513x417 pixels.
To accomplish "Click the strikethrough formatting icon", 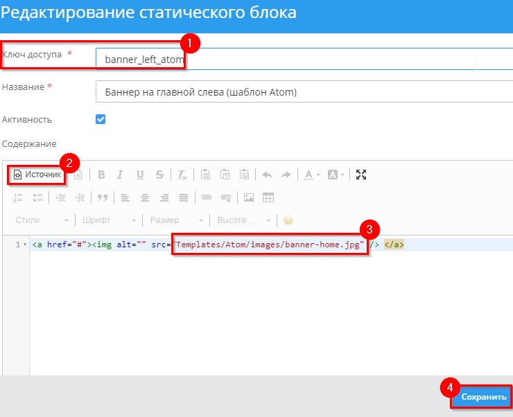I will click(x=159, y=175).
